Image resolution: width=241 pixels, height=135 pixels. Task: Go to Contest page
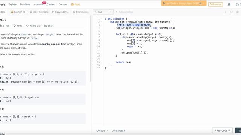click(51, 4)
